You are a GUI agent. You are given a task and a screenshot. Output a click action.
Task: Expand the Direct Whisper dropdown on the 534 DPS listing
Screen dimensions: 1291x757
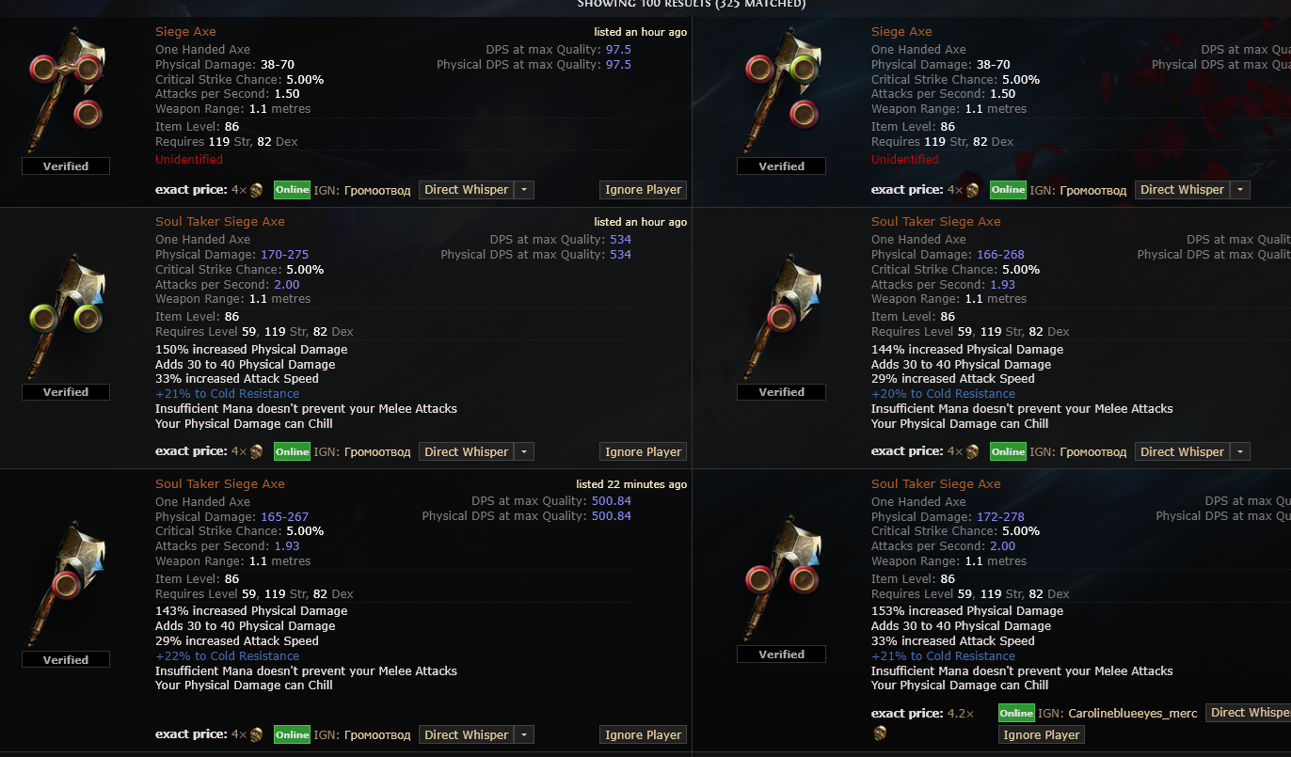(525, 452)
